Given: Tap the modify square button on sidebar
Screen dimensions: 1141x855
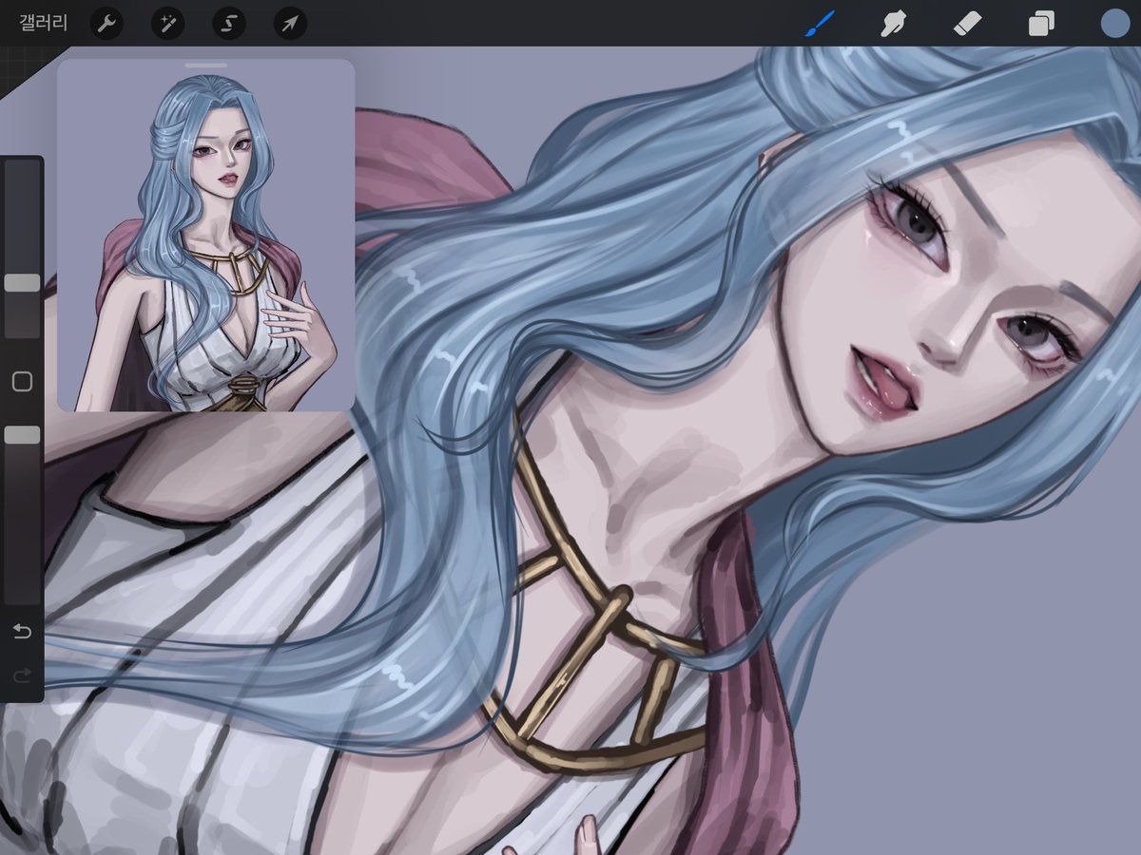Looking at the screenshot, I should click(21, 381).
